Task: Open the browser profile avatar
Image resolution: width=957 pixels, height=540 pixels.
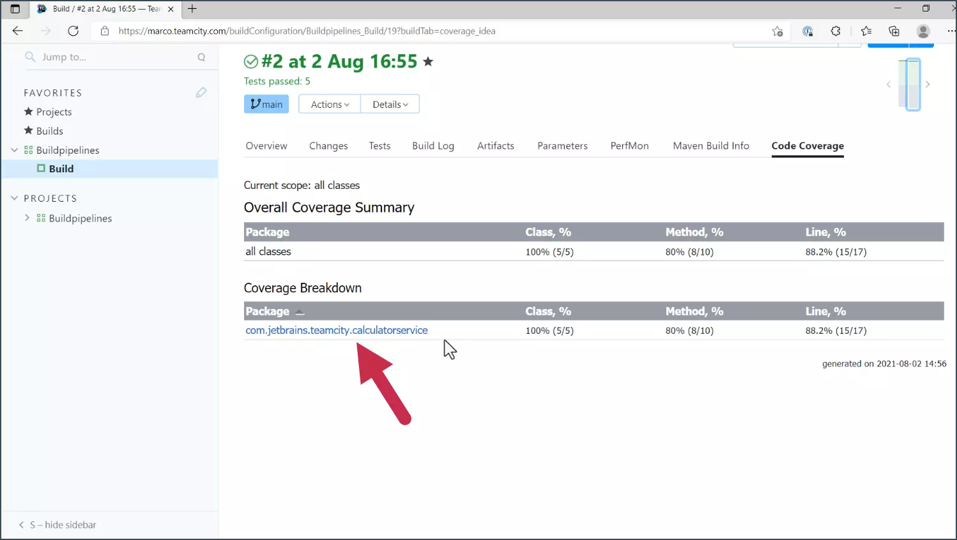Action: (923, 31)
